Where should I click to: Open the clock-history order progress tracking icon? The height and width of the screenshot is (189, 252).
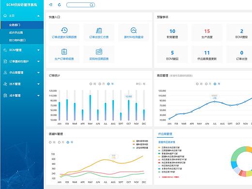[x=64, y=30]
